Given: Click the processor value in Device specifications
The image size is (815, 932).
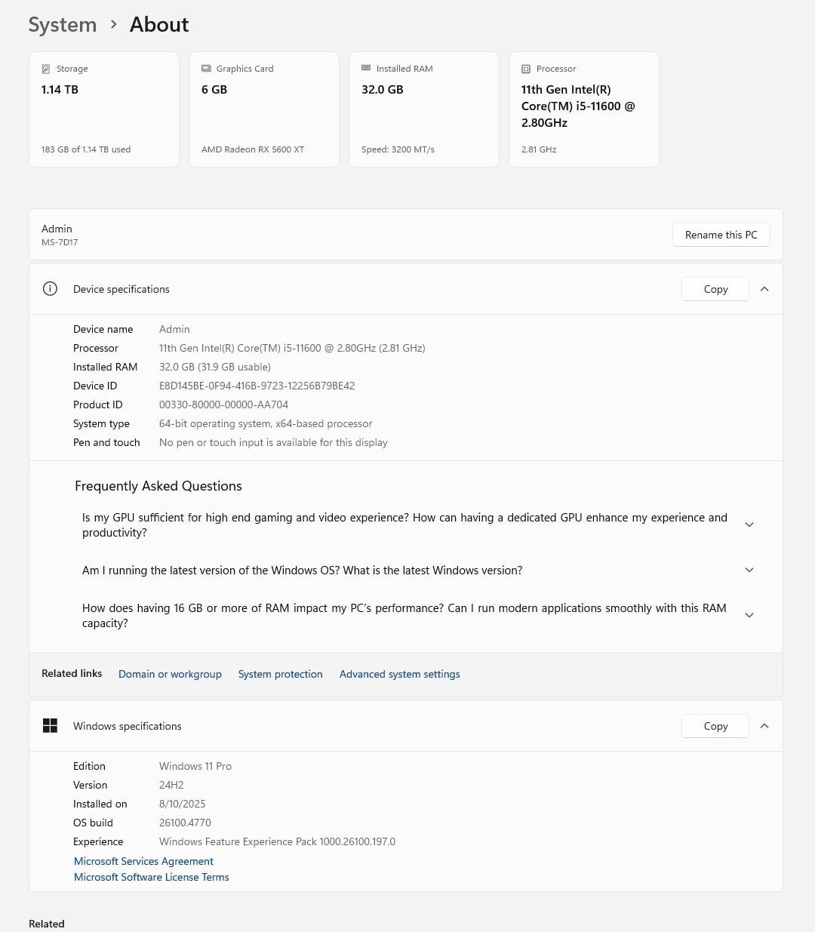Looking at the screenshot, I should [x=292, y=348].
